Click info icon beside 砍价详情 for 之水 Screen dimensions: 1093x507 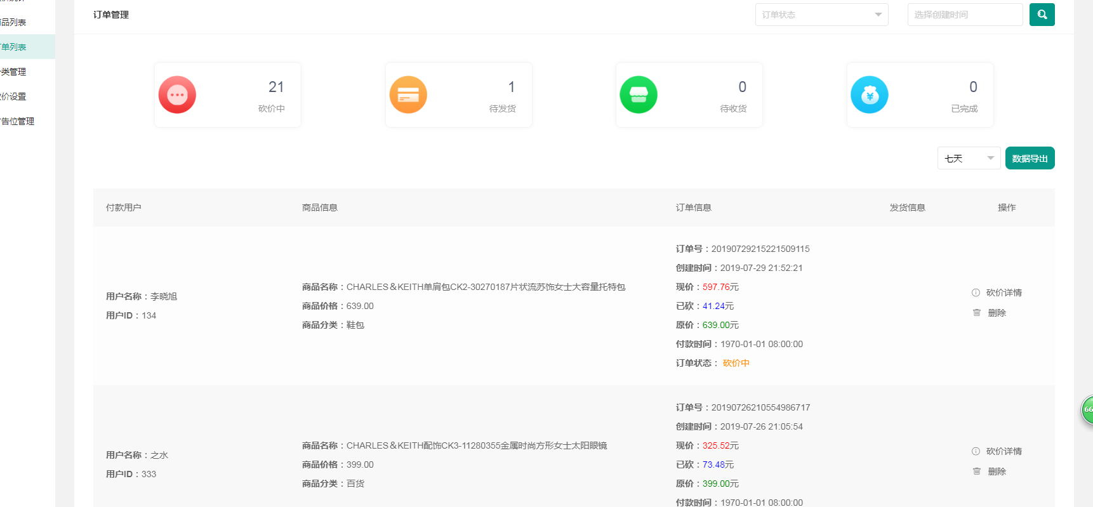coord(976,451)
